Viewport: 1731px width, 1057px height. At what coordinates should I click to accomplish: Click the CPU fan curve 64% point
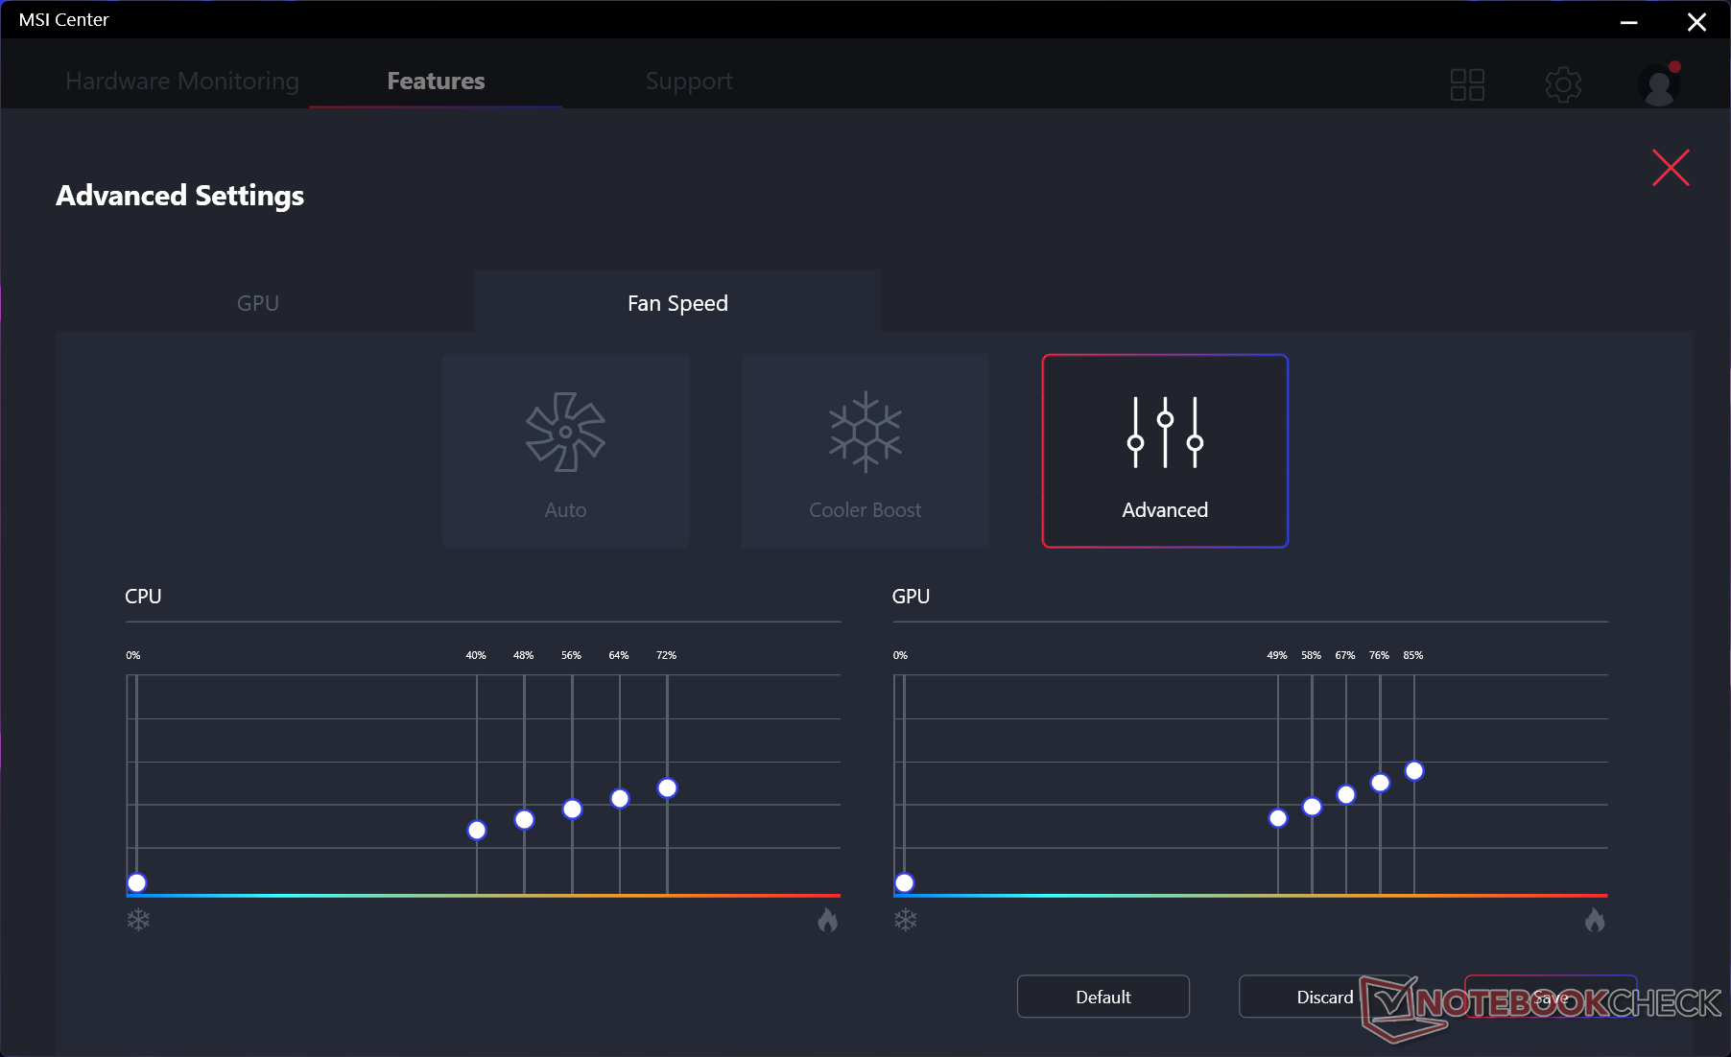click(x=620, y=799)
